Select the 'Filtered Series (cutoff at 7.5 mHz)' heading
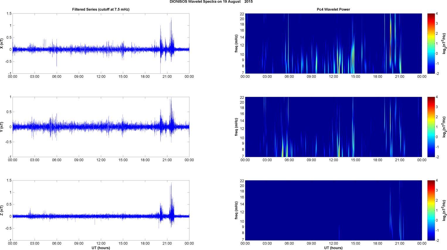The image size is (447, 250). (101, 9)
